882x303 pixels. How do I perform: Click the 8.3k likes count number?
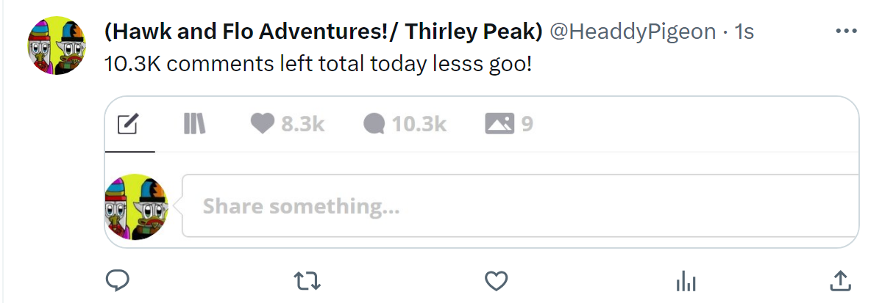point(302,125)
